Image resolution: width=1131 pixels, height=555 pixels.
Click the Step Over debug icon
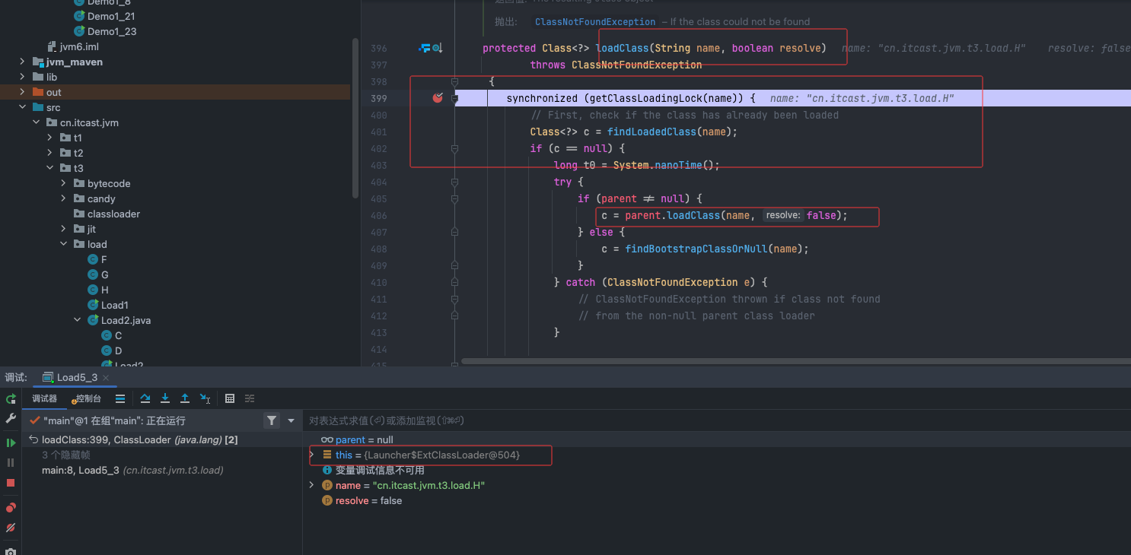[x=145, y=398]
